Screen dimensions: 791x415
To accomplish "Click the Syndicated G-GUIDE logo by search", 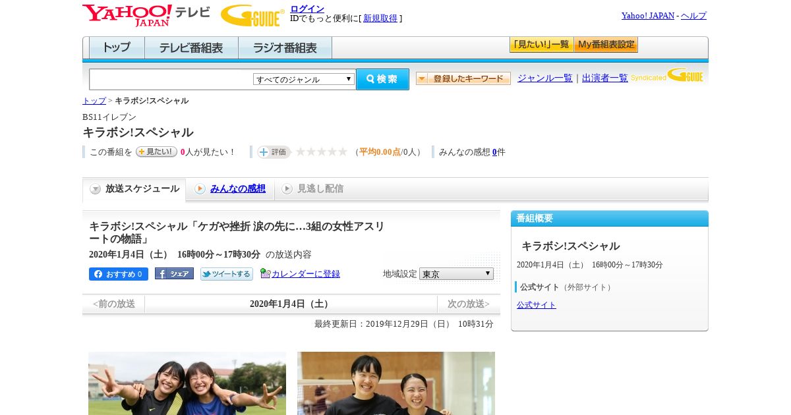I will click(667, 76).
